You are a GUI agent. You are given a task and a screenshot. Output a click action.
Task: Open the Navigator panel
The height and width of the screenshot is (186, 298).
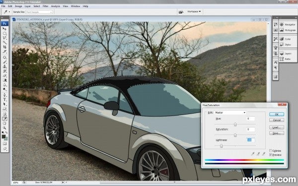(x=288, y=24)
